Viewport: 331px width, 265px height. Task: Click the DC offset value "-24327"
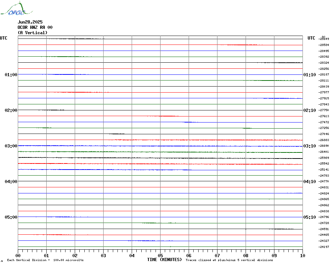324,241
